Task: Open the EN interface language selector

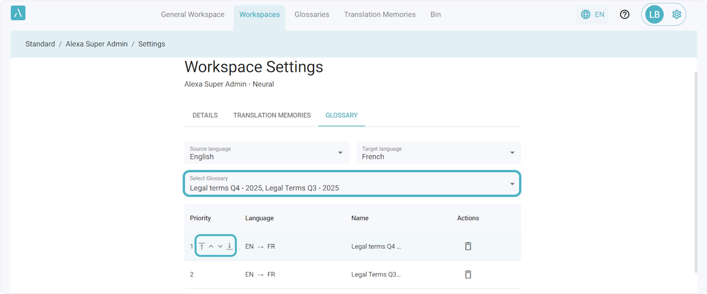Action: point(593,15)
